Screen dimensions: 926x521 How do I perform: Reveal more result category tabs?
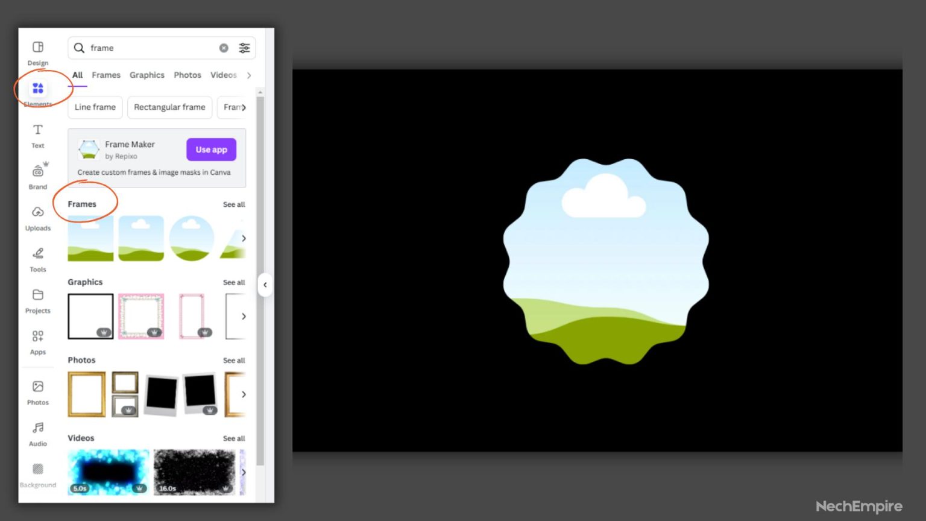pos(249,75)
